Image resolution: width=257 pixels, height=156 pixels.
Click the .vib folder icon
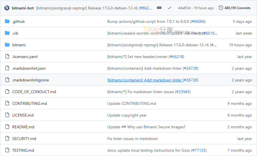pyautogui.click(x=7, y=33)
